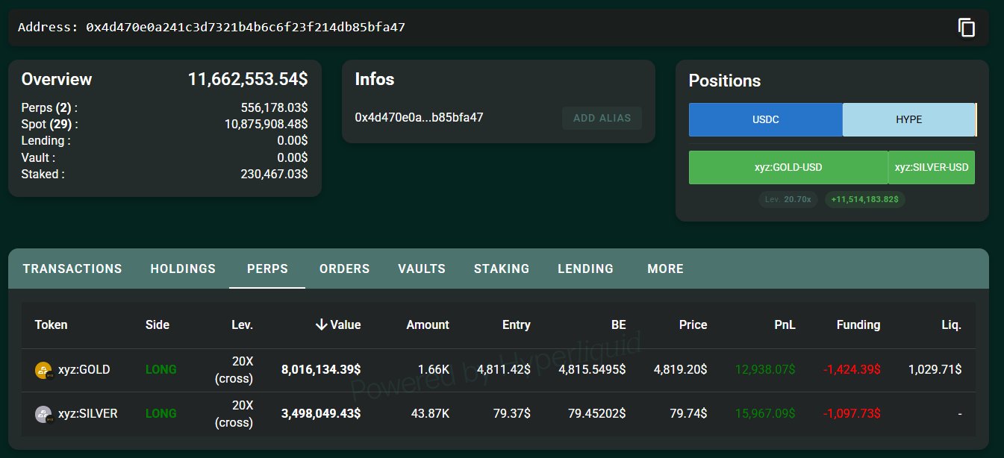
Task: Click the xyz:GOLD token coin icon
Action: [x=44, y=370]
